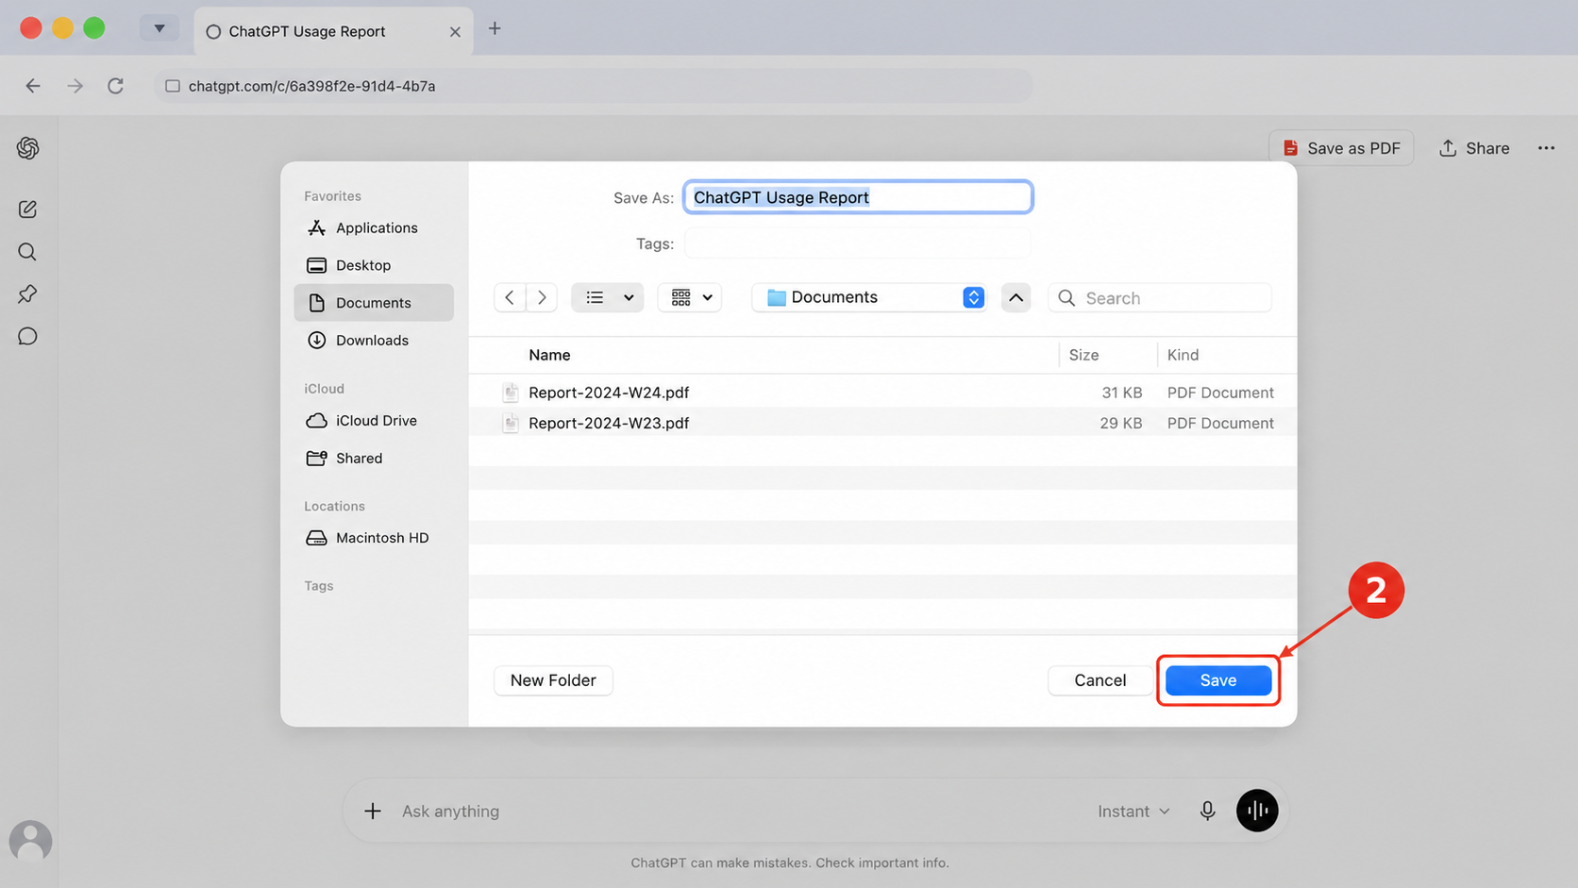Viewport: 1578px width, 888px height.
Task: Go forward with browser forward arrow
Action: (76, 86)
